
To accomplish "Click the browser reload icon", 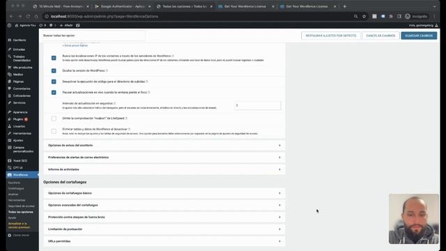I will click(x=28, y=17).
